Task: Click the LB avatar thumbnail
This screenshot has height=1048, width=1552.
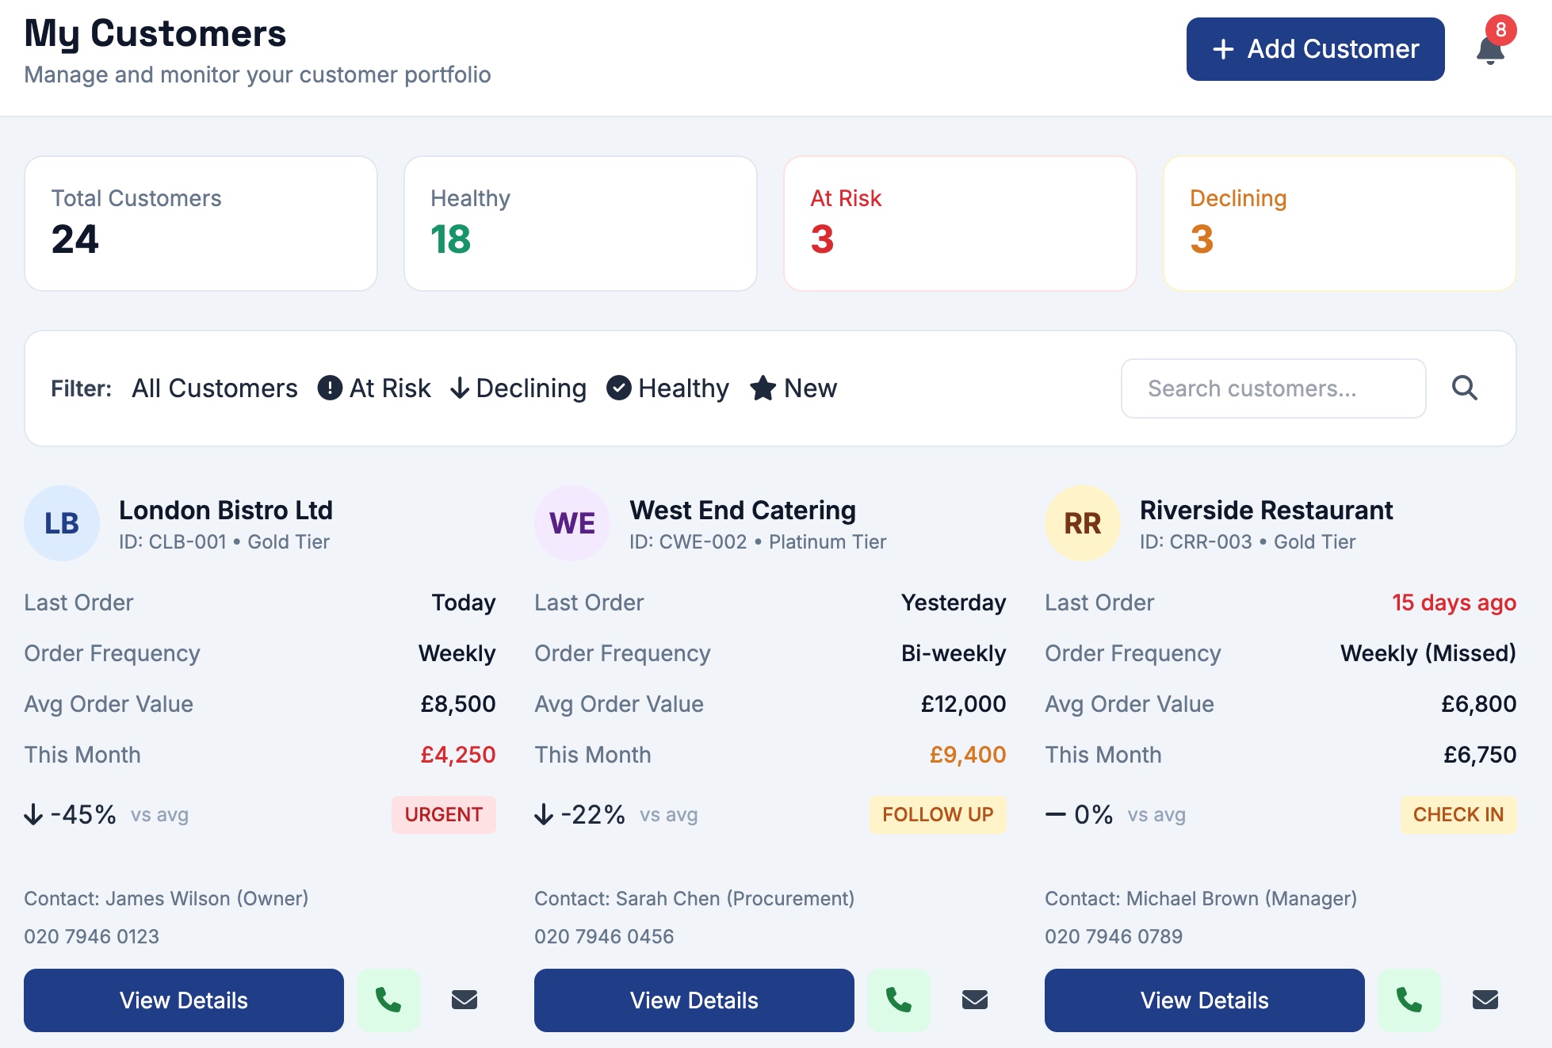Action: (62, 523)
